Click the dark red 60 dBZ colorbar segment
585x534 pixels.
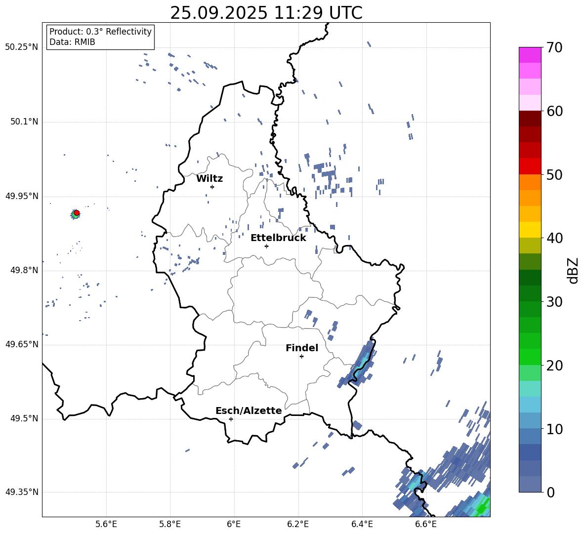[530, 119]
